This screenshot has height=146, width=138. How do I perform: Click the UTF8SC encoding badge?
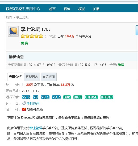pyautogui.click(x=91, y=97)
